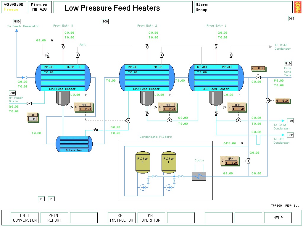Select the LP1 drain control valve
The image size is (303, 227).
239,120
